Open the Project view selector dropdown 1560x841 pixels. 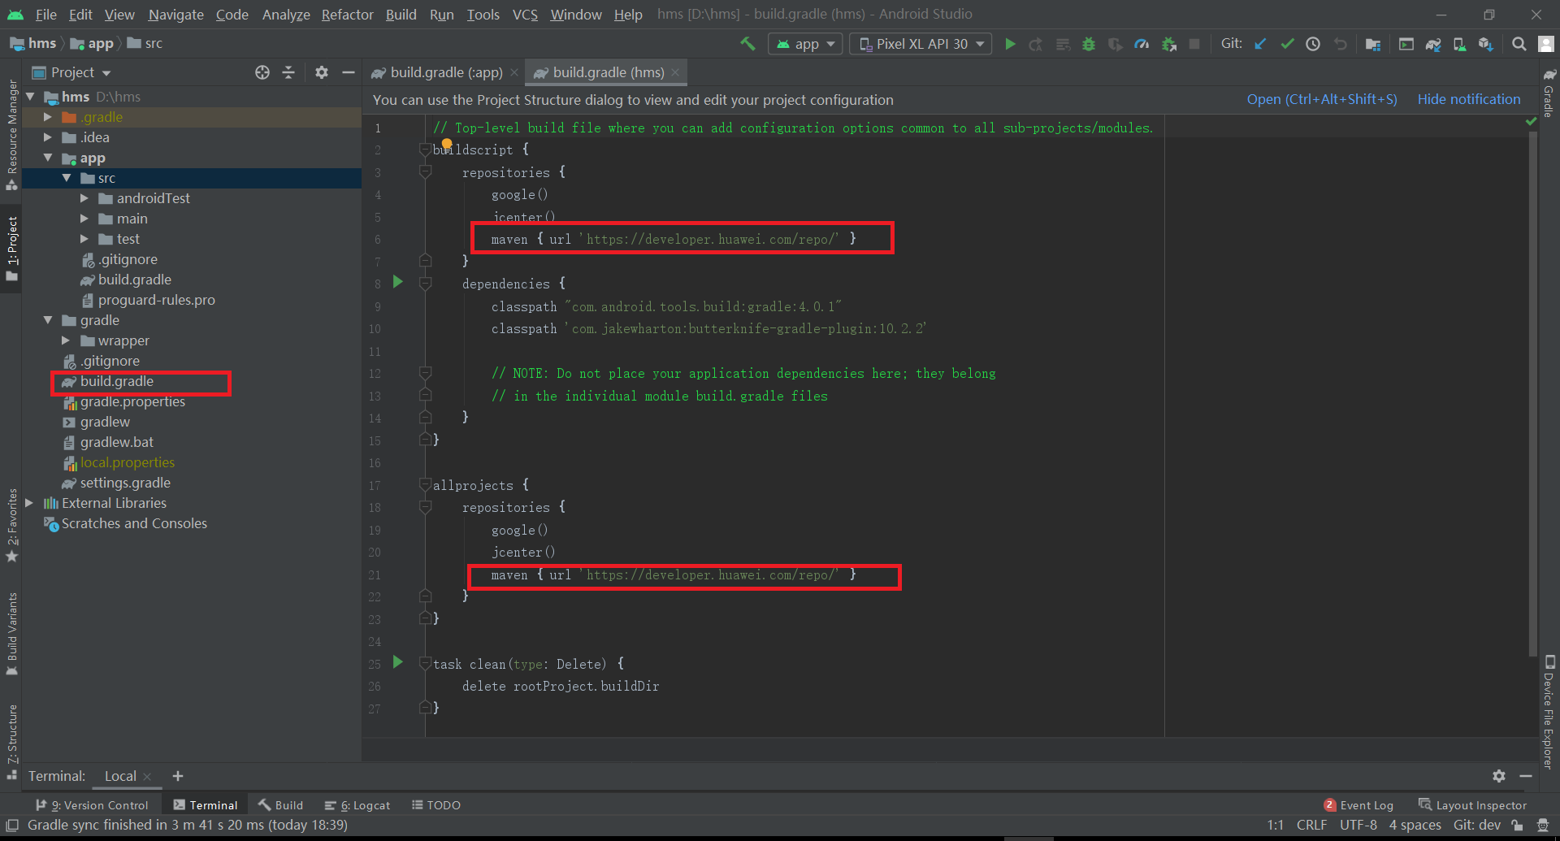[71, 72]
